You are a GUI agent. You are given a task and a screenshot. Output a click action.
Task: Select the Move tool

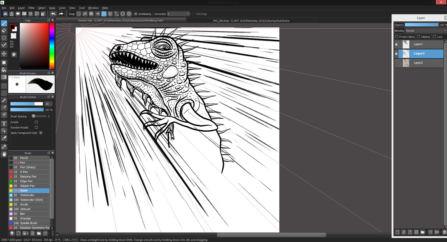[4, 54]
